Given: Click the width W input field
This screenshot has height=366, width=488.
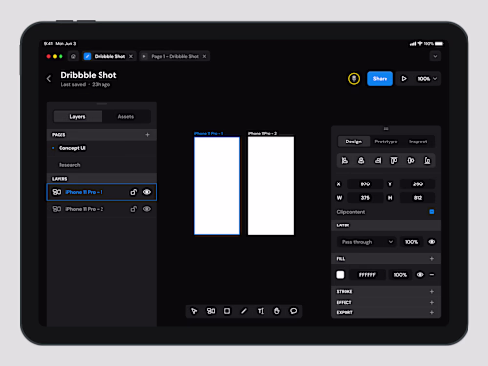Looking at the screenshot, I should (365, 198).
